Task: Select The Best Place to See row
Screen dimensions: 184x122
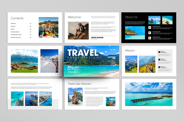Action: (21, 35)
